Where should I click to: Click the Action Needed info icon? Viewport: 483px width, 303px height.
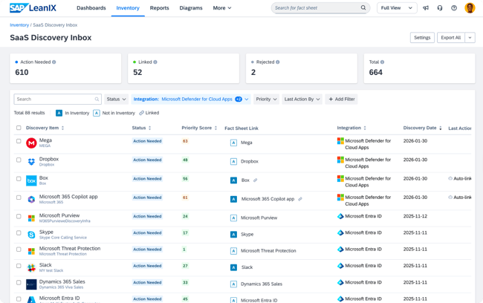coord(54,62)
